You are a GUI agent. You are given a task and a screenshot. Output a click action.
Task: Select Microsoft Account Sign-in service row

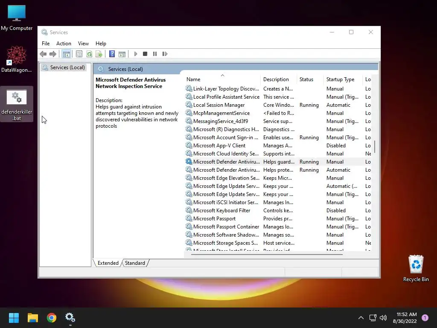[278, 137]
